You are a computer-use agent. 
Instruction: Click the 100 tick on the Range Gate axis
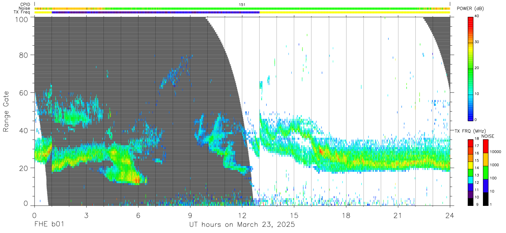pos(21,19)
